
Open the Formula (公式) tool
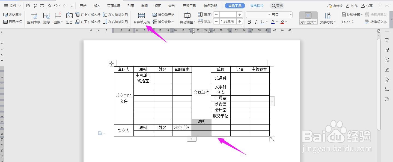tap(347, 22)
